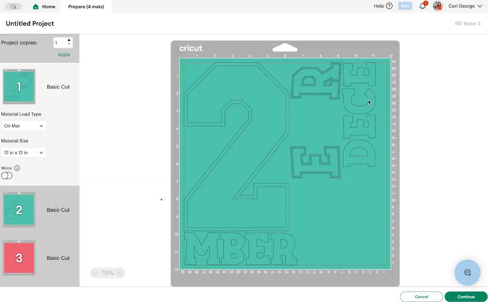
Task: Select the MBER letters on mat
Action: tap(240, 249)
